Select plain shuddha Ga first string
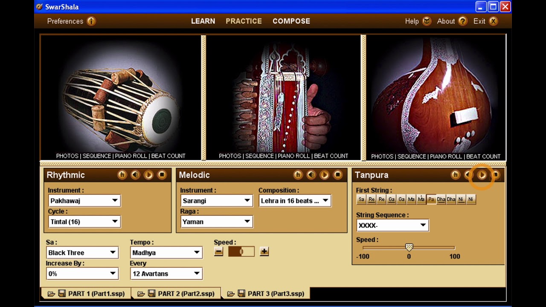This screenshot has width=546, height=307. (401, 199)
